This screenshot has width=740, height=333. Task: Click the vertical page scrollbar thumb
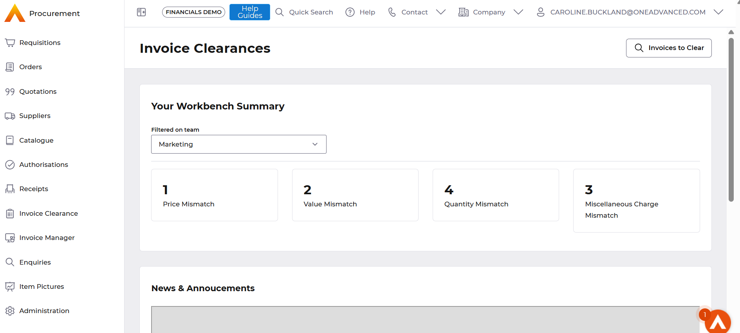click(x=731, y=120)
